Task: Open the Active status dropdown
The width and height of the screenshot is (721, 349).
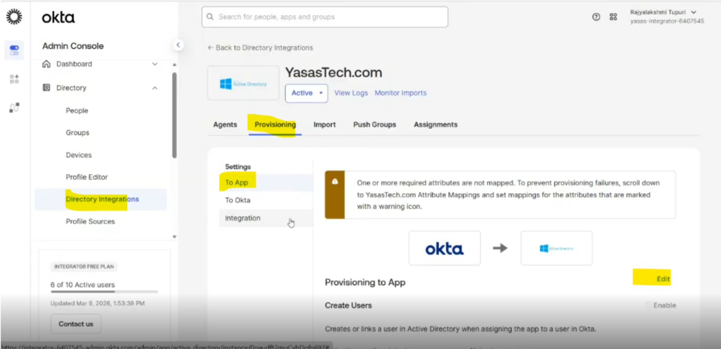Action: (x=306, y=93)
